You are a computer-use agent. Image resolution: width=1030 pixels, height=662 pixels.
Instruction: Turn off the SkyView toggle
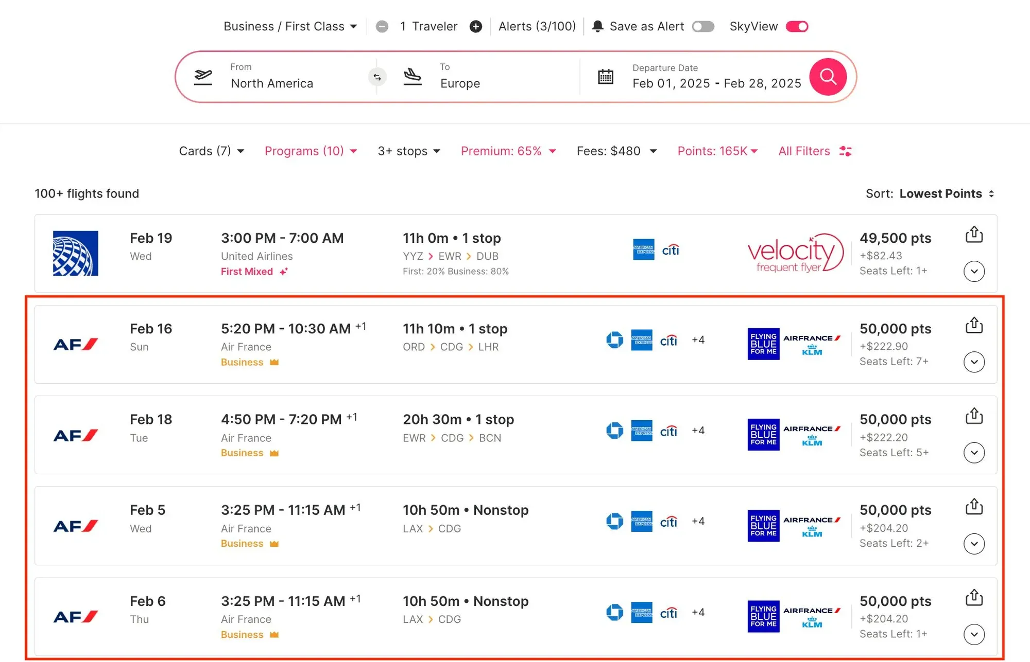797,27
